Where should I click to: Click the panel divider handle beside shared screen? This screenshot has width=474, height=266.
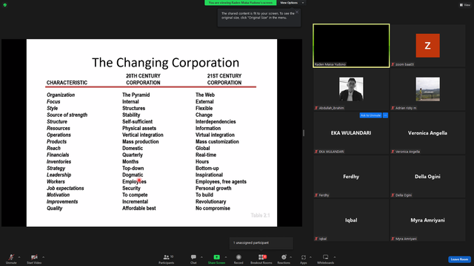(304, 133)
